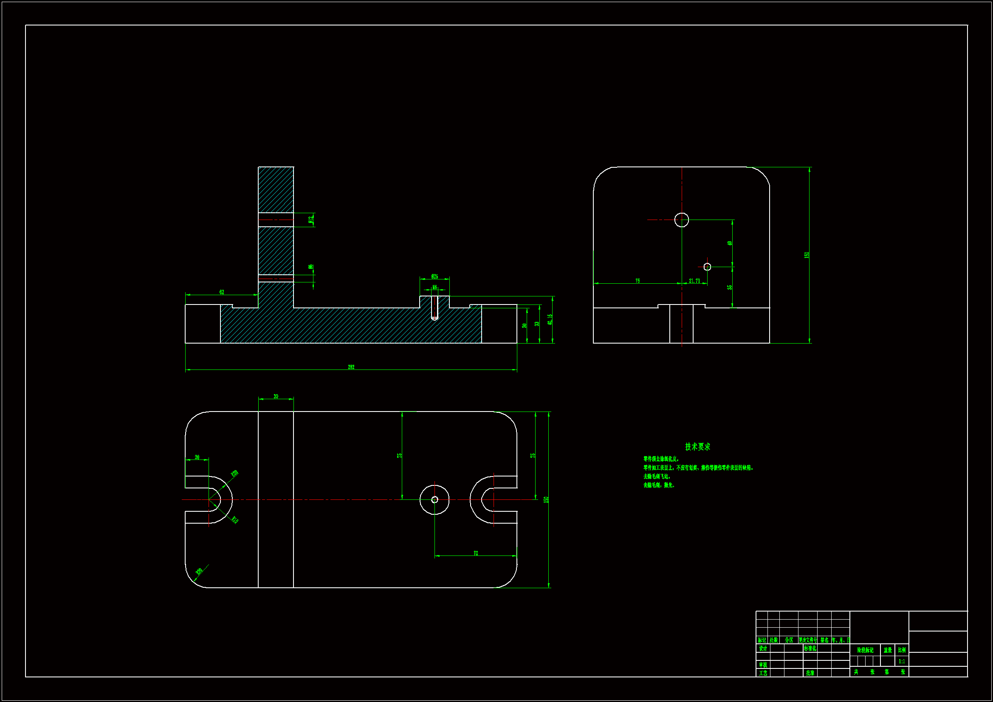
Task: Click the R10 radius label near left slot
Action: 234,520
